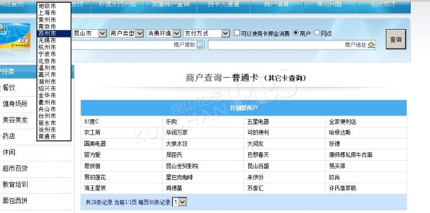
Task: Open the 其它卡查询 link
Action: 284,78
